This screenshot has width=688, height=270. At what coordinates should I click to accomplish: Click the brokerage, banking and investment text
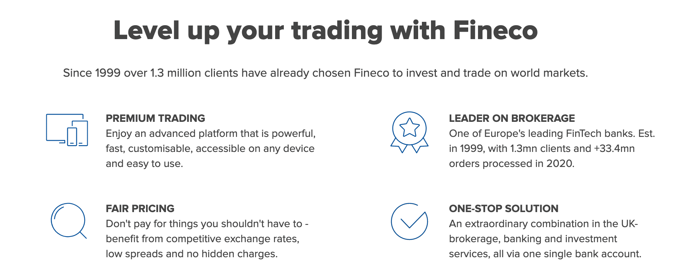click(533, 239)
